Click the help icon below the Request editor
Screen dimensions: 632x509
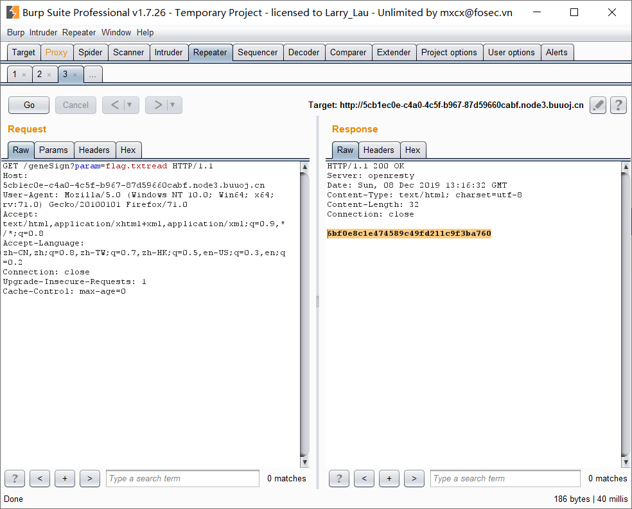coord(14,478)
